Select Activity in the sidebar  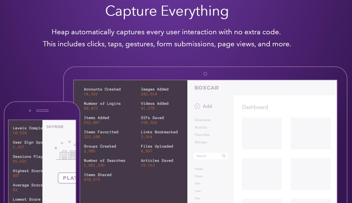[x=201, y=127]
